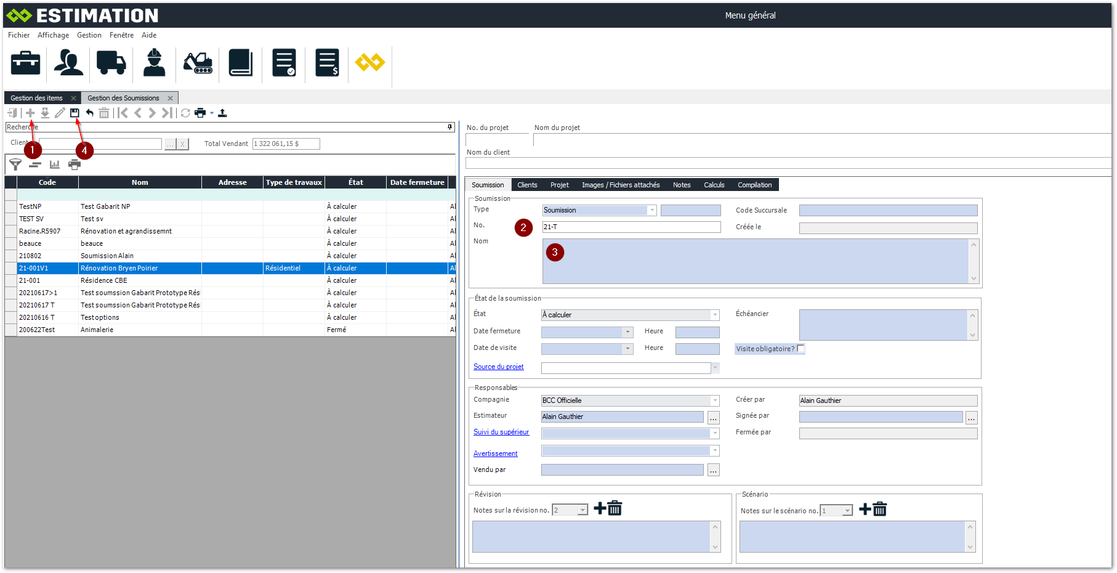This screenshot has height=573, width=1117.
Task: Tick the Visite obligatoire checkbox
Action: [x=800, y=349]
